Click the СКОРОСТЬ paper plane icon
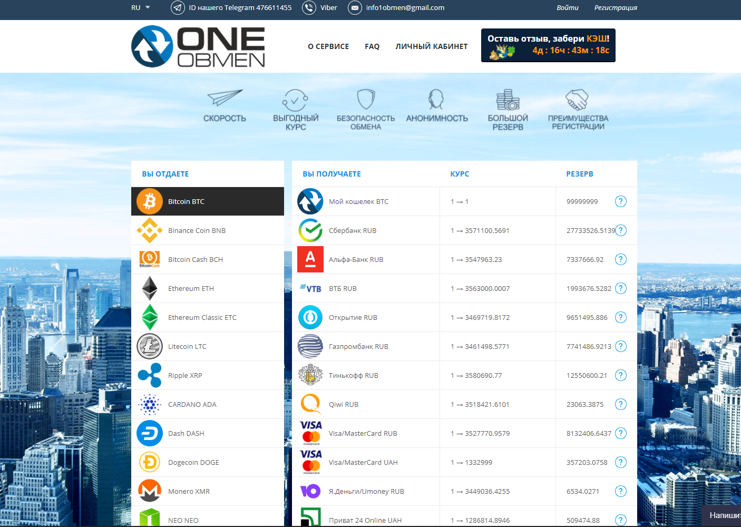 pos(225,98)
